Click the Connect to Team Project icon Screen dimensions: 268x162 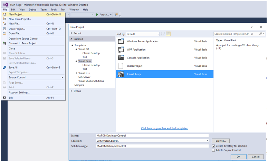(x=4, y=43)
